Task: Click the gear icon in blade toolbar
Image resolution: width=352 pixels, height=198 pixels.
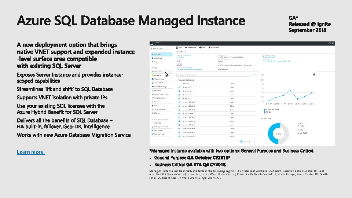Action: (209, 48)
